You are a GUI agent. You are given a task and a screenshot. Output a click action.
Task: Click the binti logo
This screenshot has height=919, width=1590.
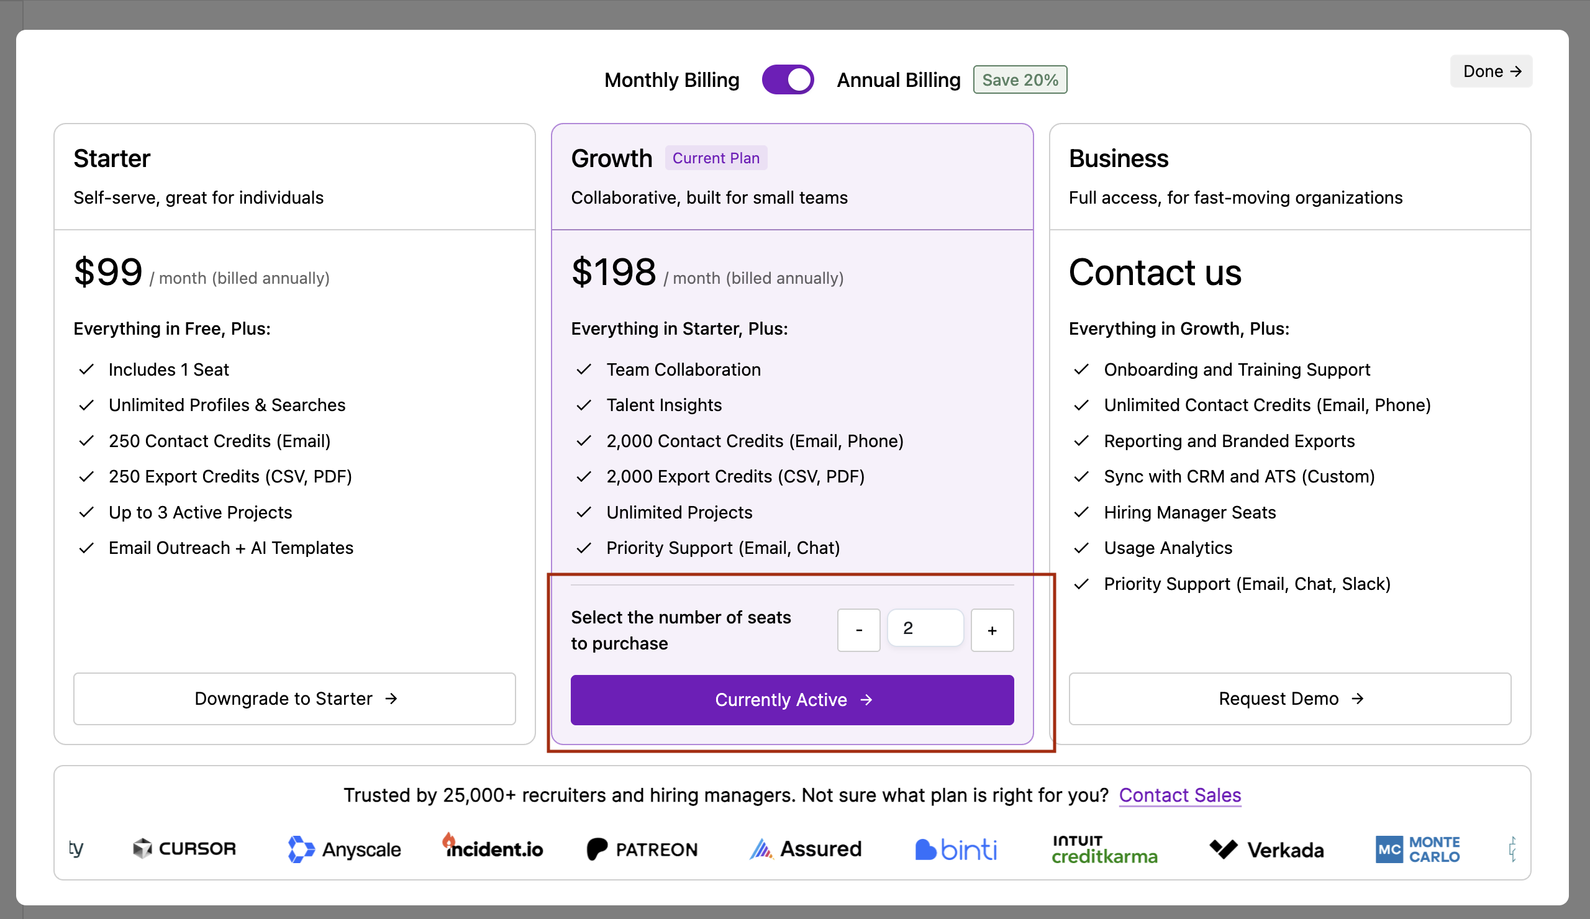[956, 849]
